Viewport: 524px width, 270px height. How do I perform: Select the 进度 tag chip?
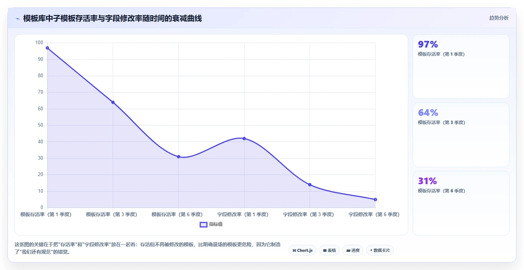point(353,250)
